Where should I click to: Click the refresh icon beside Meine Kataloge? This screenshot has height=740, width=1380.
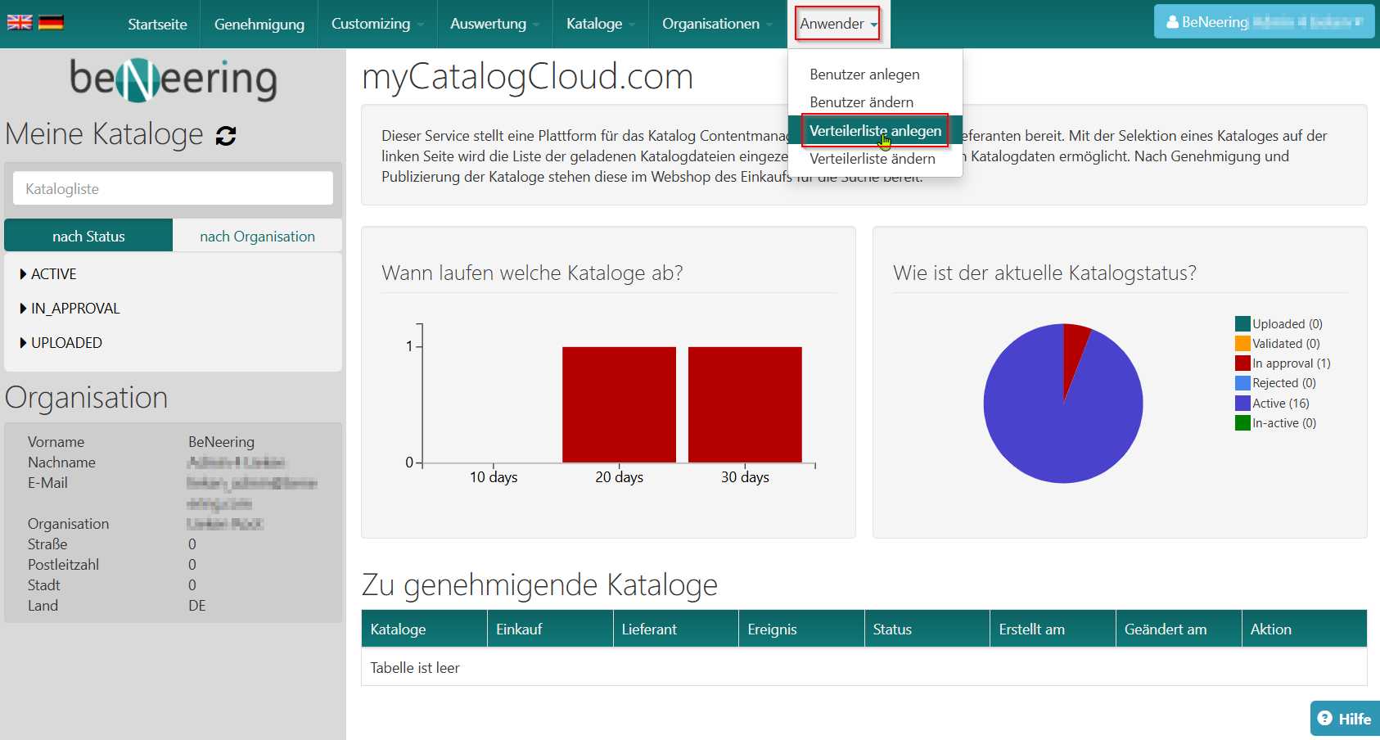tap(226, 136)
